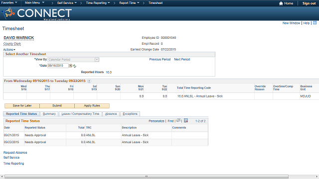Click the scrollbar left arrow

(1, 177)
